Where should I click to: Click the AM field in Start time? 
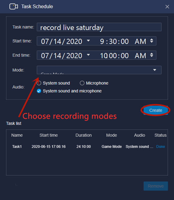[140, 41]
